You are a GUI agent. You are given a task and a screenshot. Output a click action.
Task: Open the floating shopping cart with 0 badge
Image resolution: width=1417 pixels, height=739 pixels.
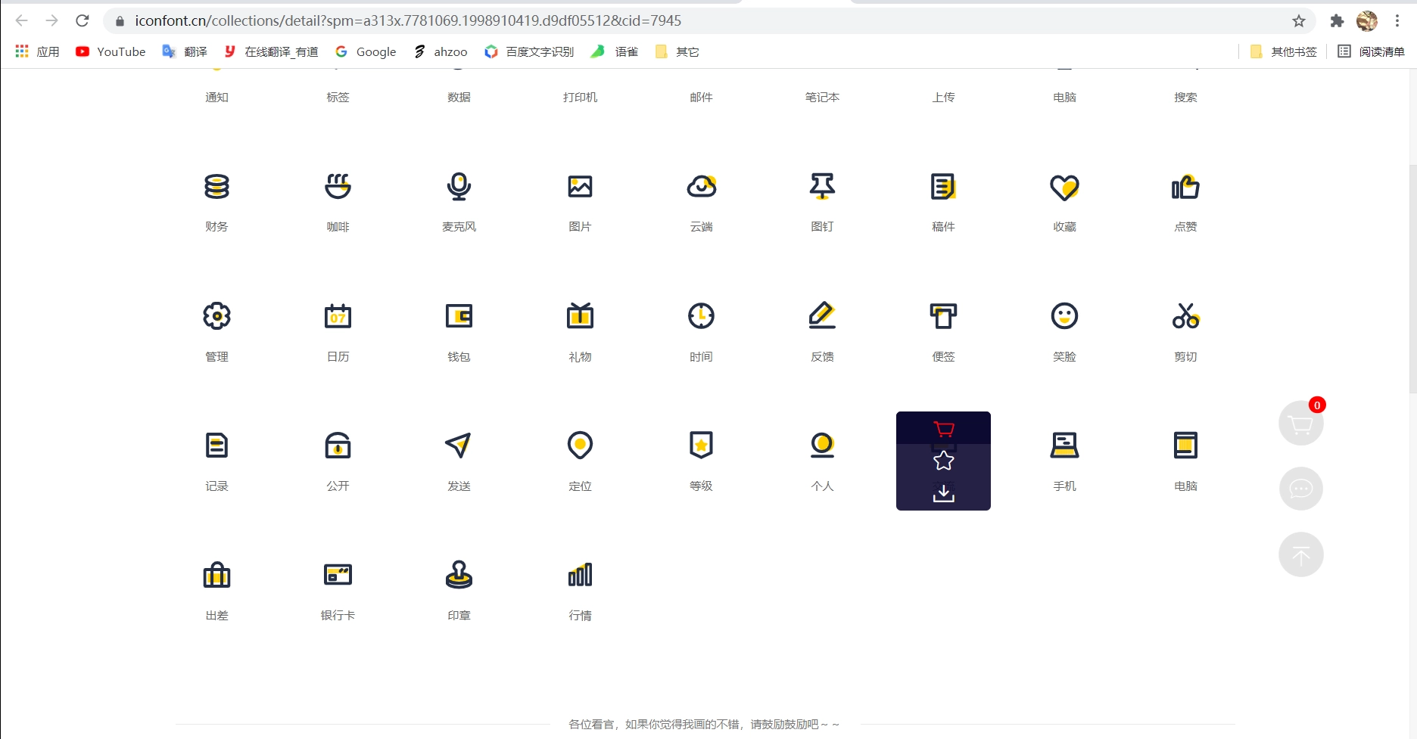tap(1300, 423)
